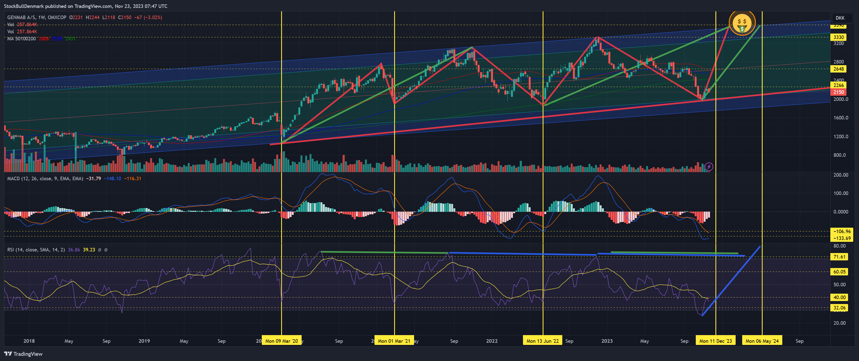
Task: Click the 3330 price level label
Action: (x=839, y=37)
